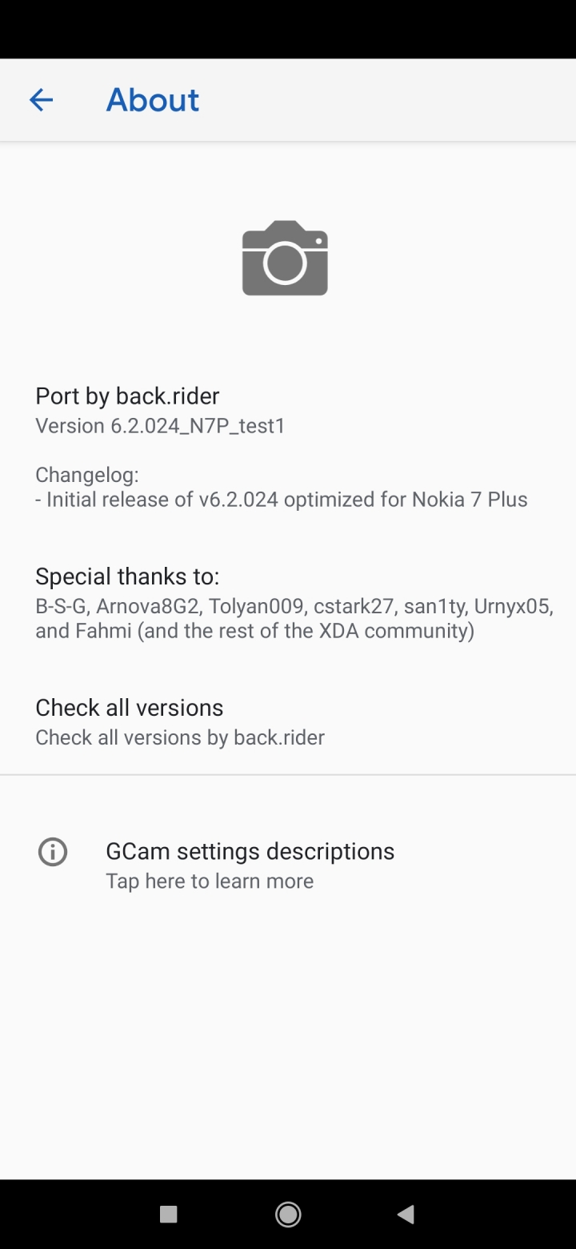Click the gray camera logo icon
The height and width of the screenshot is (1249, 576).
coord(285,258)
